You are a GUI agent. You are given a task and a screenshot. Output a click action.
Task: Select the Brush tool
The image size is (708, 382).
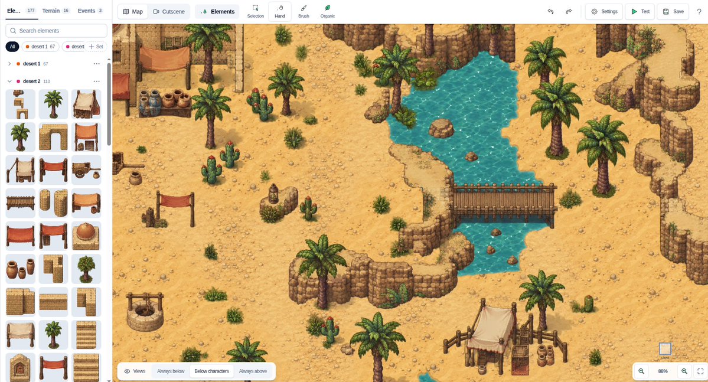point(304,11)
